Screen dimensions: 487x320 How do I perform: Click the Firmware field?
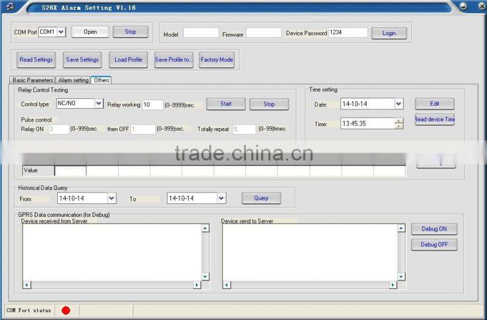pos(264,33)
